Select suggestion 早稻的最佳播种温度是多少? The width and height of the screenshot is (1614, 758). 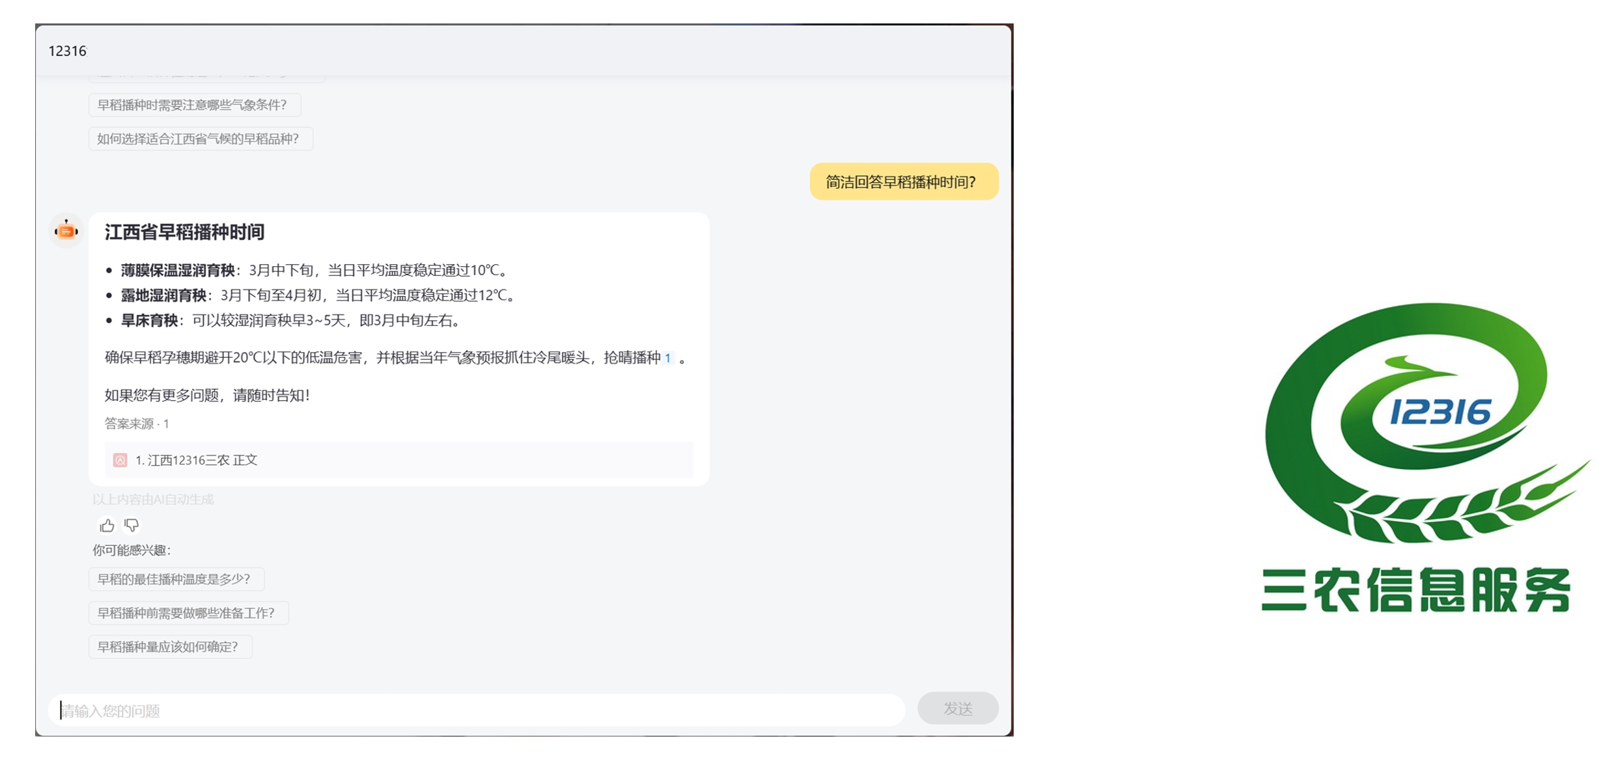click(x=176, y=579)
